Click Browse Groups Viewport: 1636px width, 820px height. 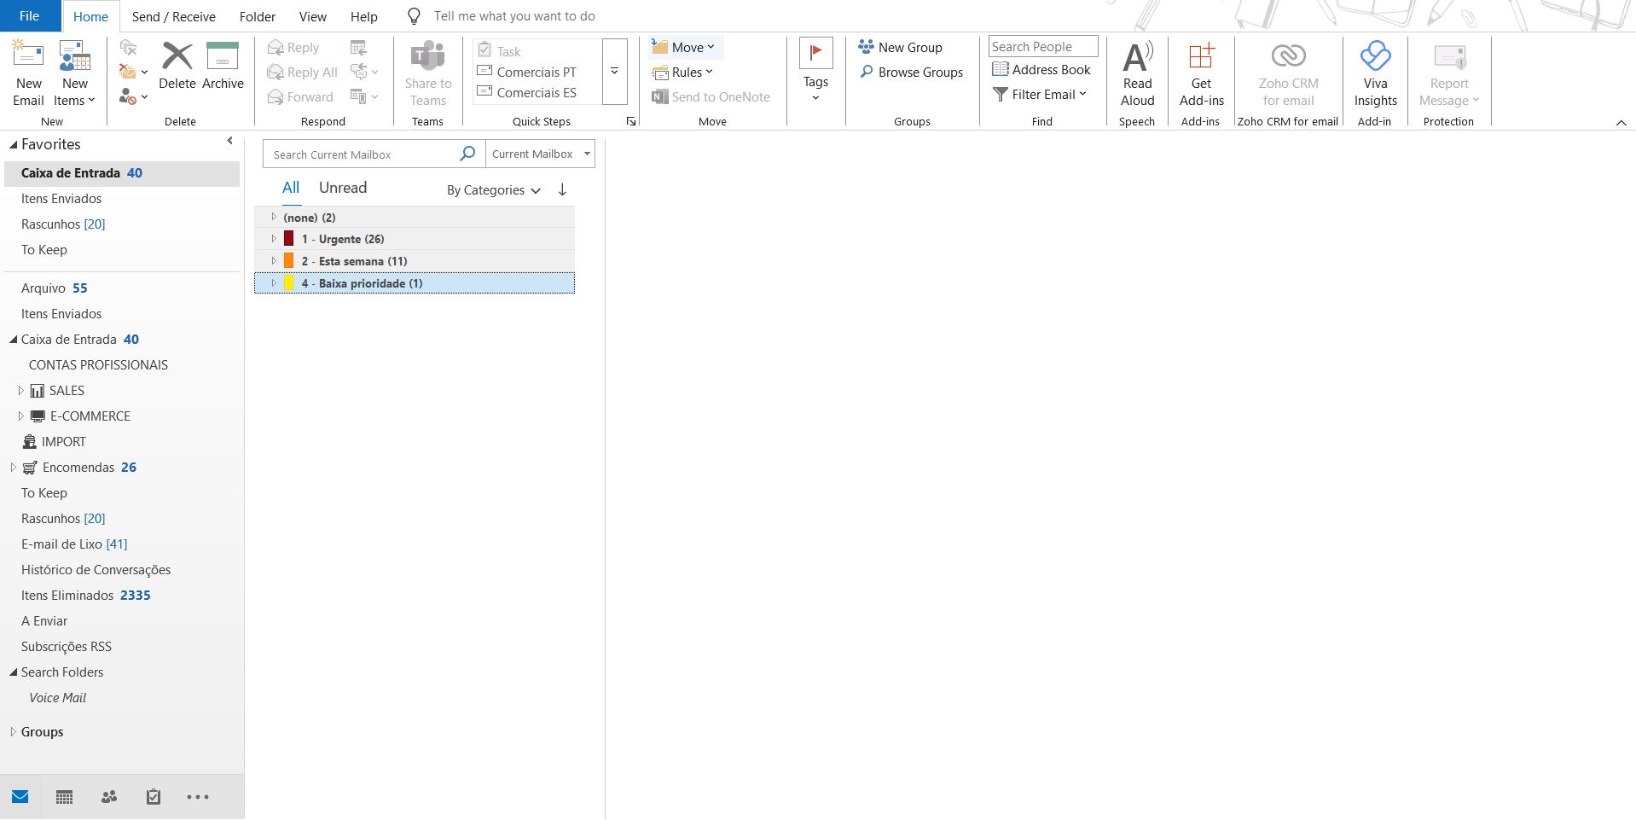point(911,73)
